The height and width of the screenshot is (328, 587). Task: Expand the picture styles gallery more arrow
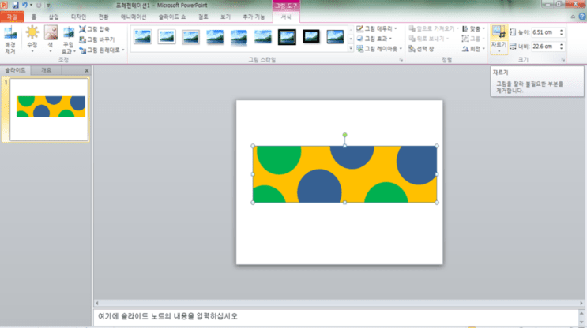click(x=351, y=48)
